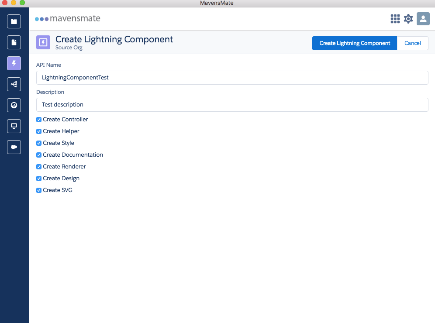
Task: Select the Lightning bolt sidebar icon
Action: pyautogui.click(x=14, y=63)
